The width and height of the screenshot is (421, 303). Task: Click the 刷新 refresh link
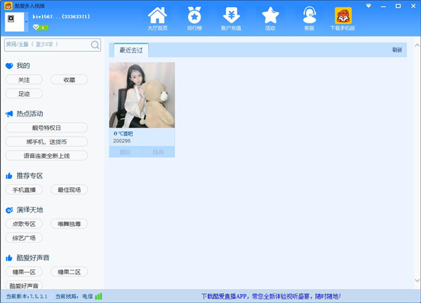pos(397,50)
